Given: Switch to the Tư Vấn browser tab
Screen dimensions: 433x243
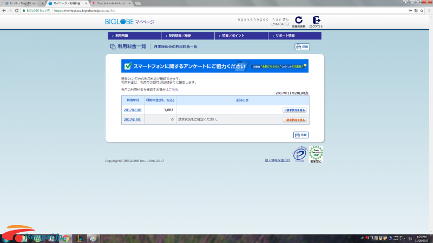Looking at the screenshot, I should click(x=24, y=3).
